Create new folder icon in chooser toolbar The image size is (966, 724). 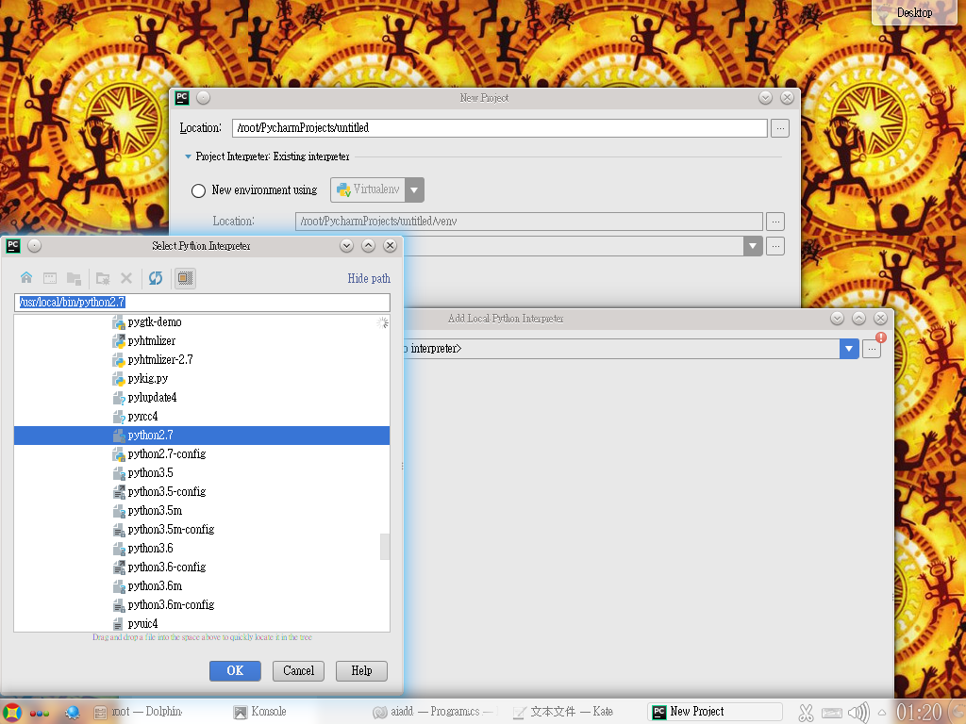coord(103,278)
